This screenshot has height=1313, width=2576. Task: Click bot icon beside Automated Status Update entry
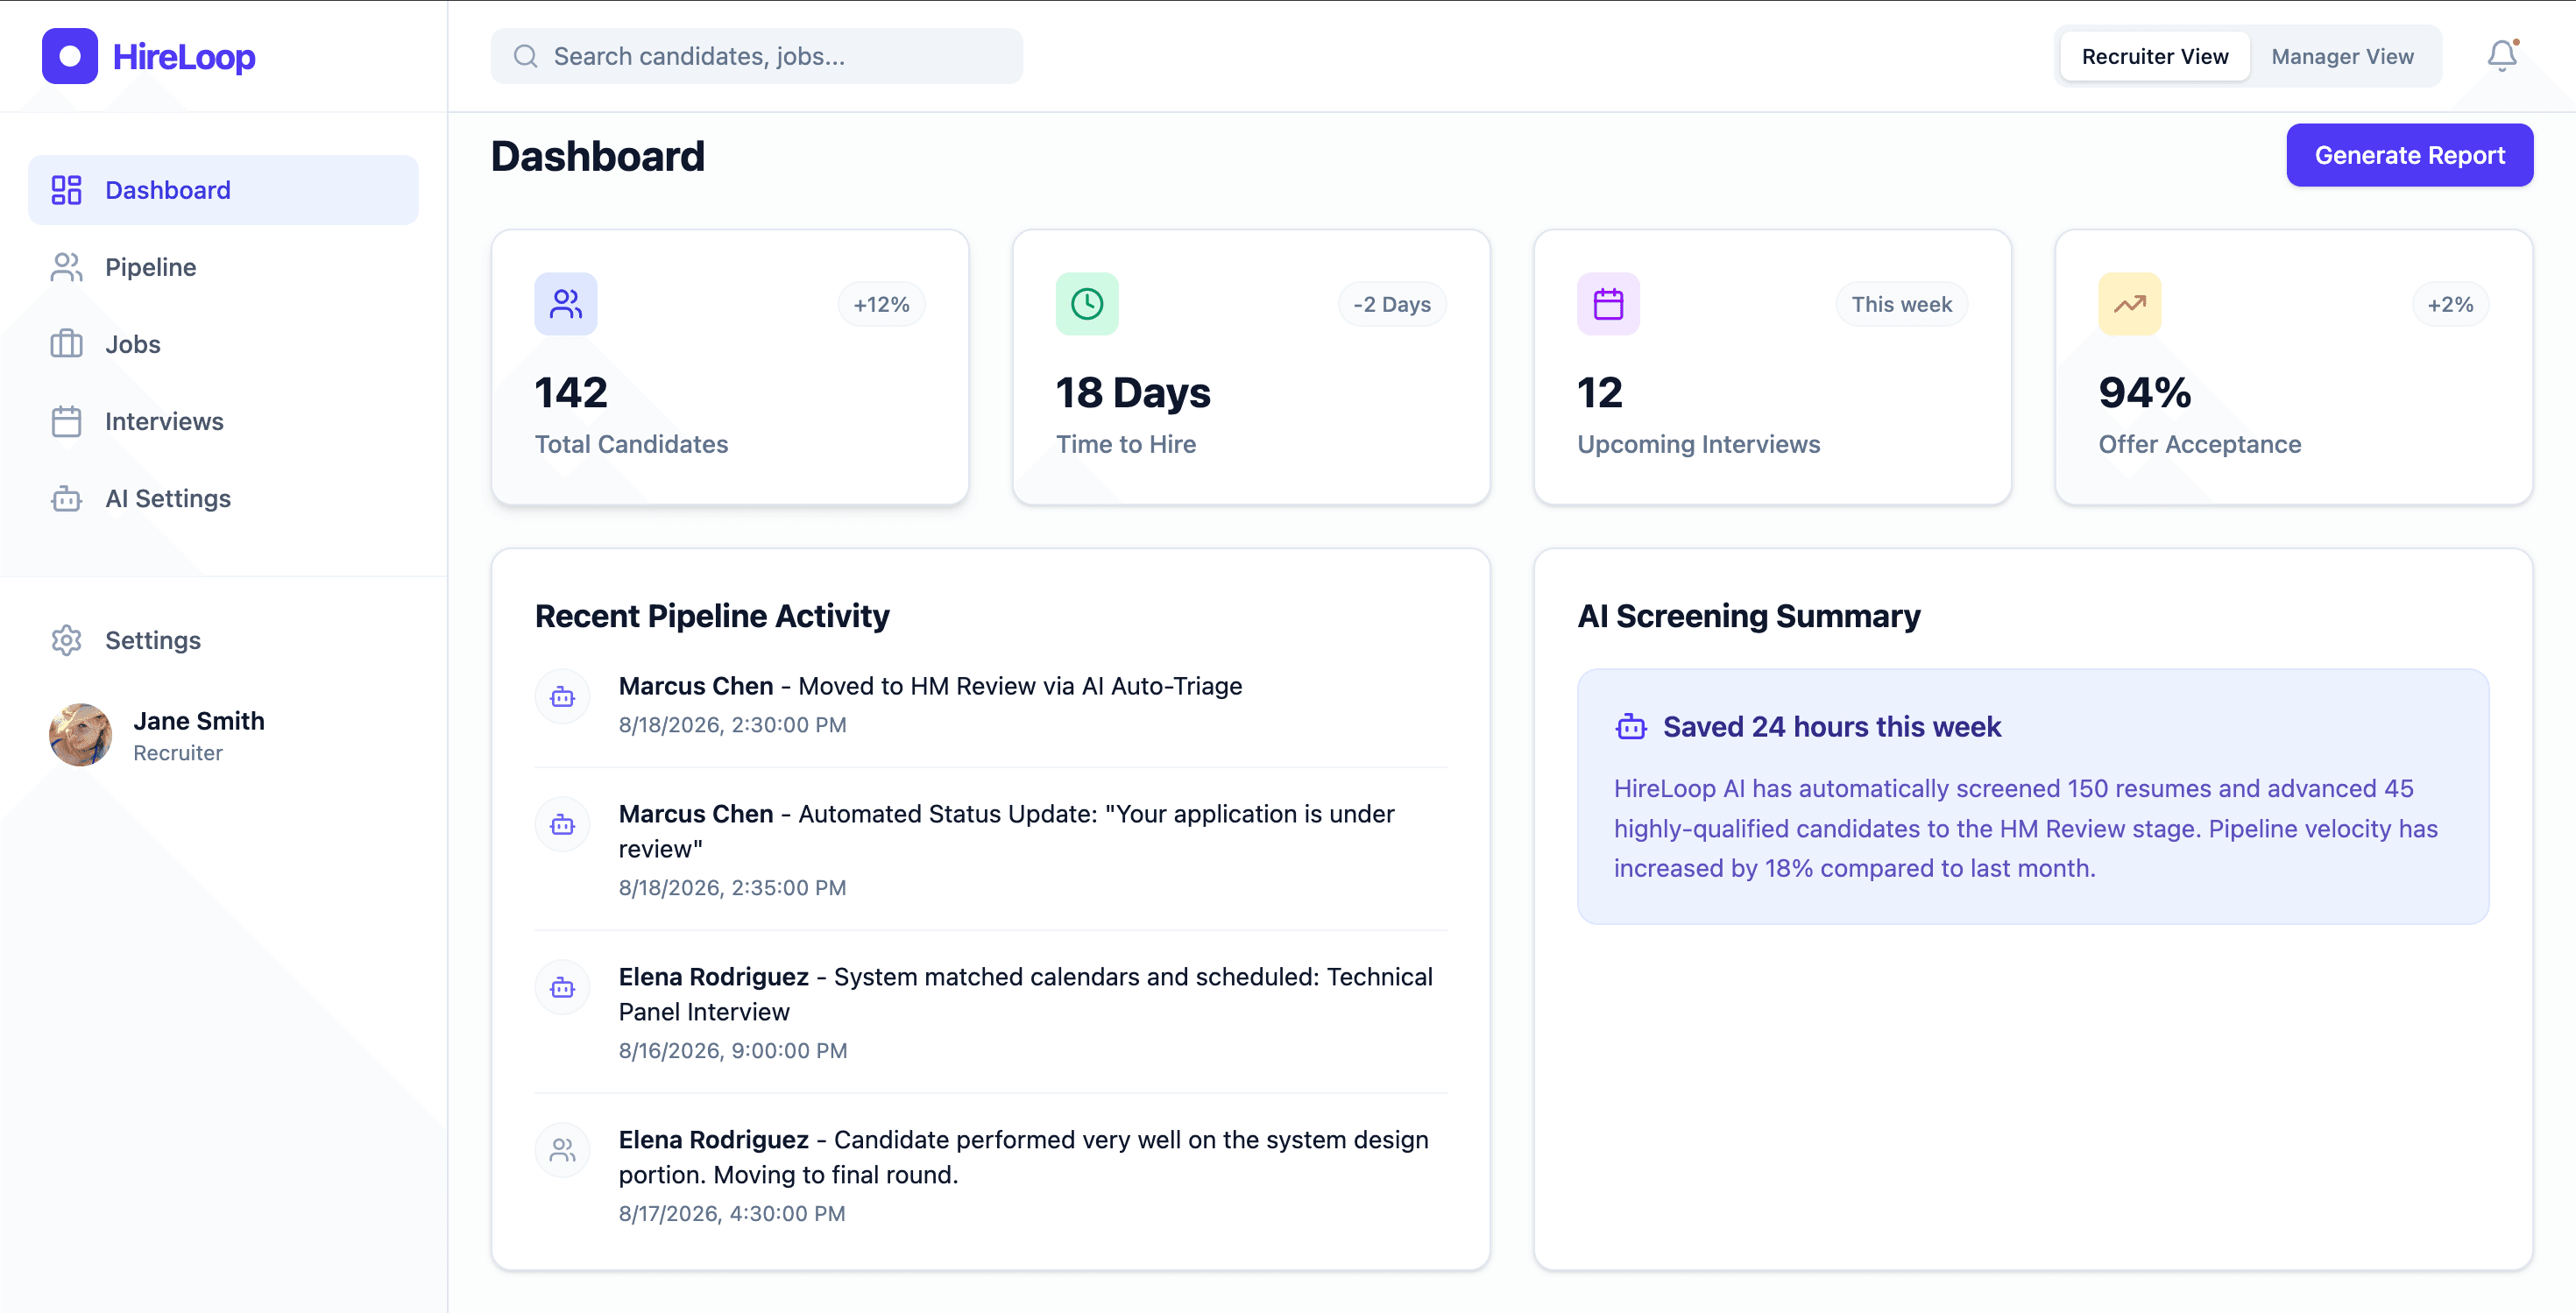pos(563,825)
